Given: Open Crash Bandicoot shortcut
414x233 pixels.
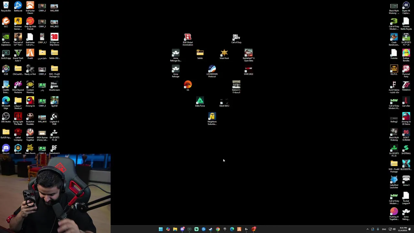Looking at the screenshot, I should pos(394,39).
